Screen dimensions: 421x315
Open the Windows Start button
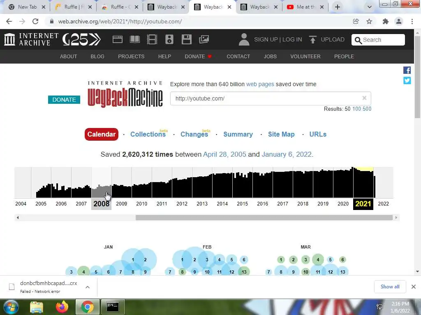(x=10, y=307)
